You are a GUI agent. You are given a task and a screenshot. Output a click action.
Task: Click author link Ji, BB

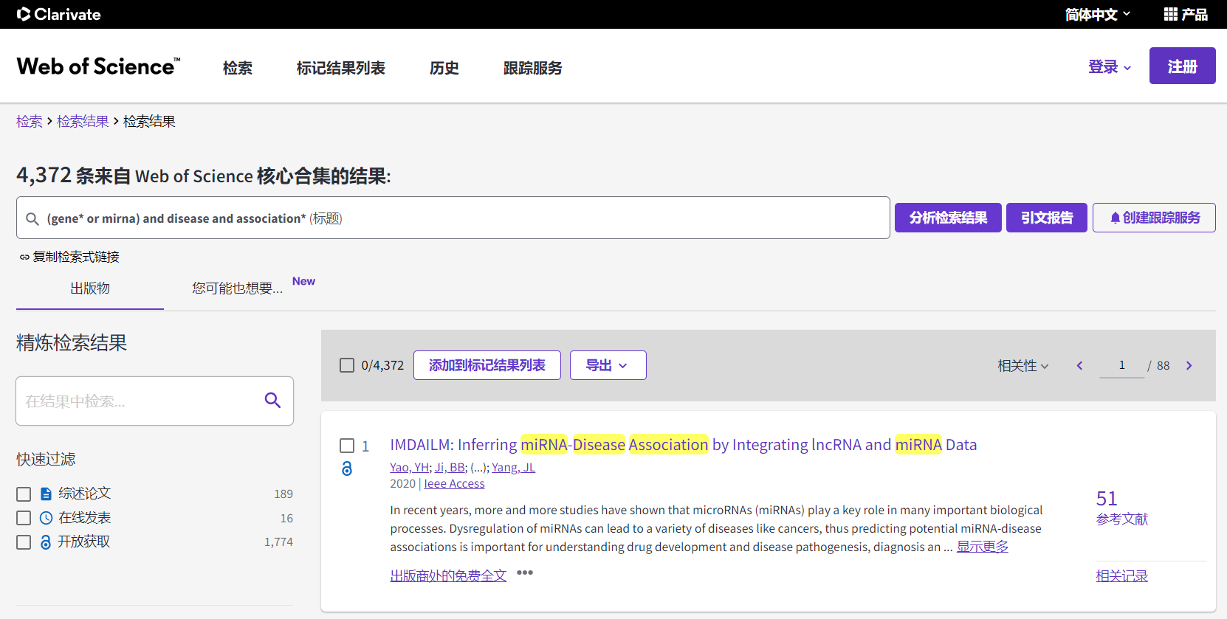point(450,467)
